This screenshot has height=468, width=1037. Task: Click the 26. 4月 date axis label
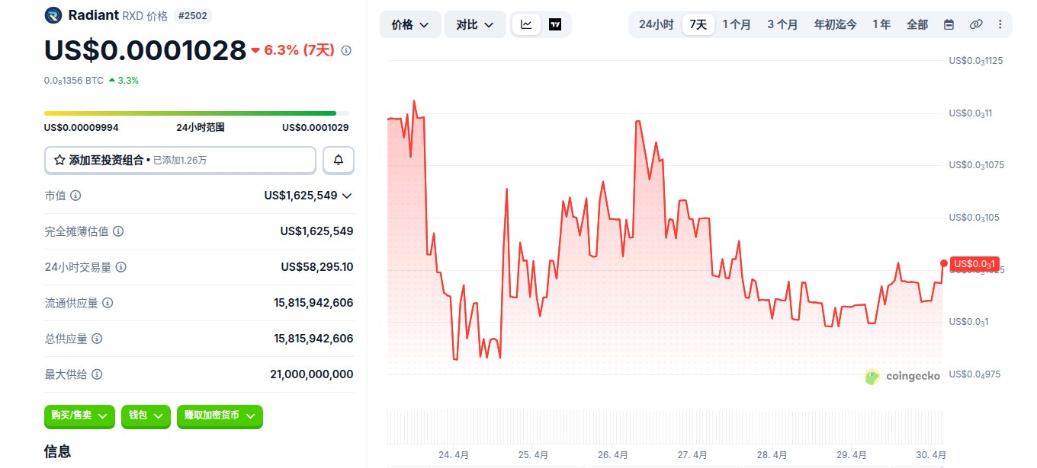[x=612, y=455]
